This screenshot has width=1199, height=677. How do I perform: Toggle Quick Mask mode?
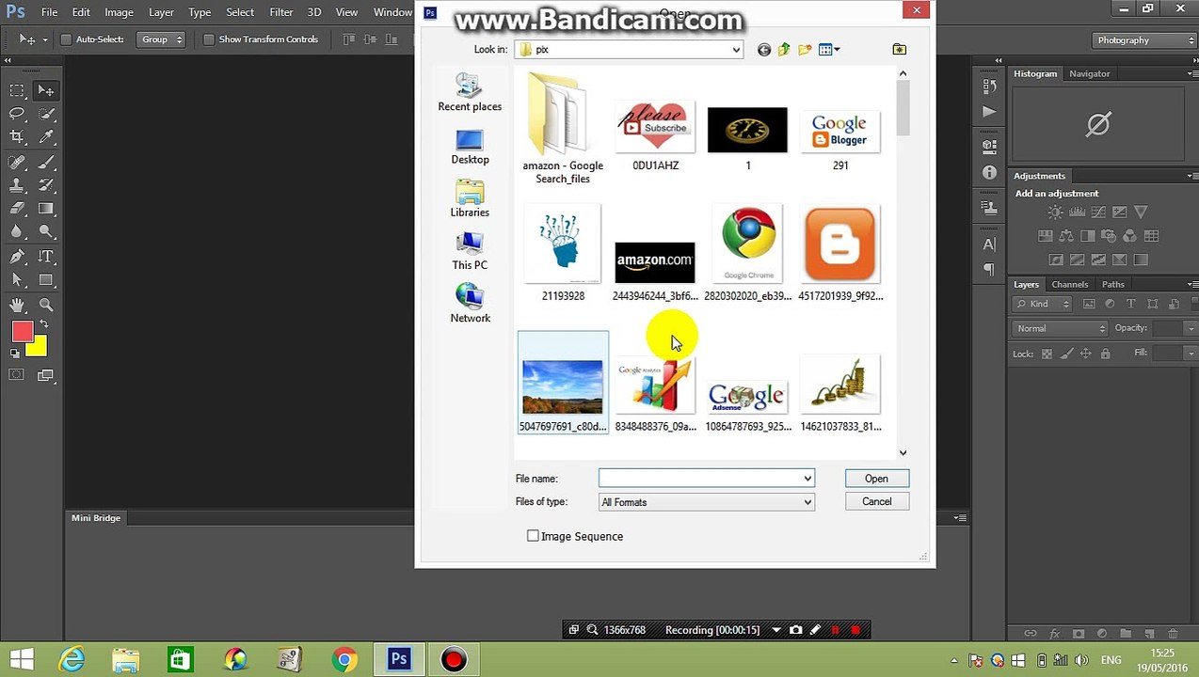point(17,375)
